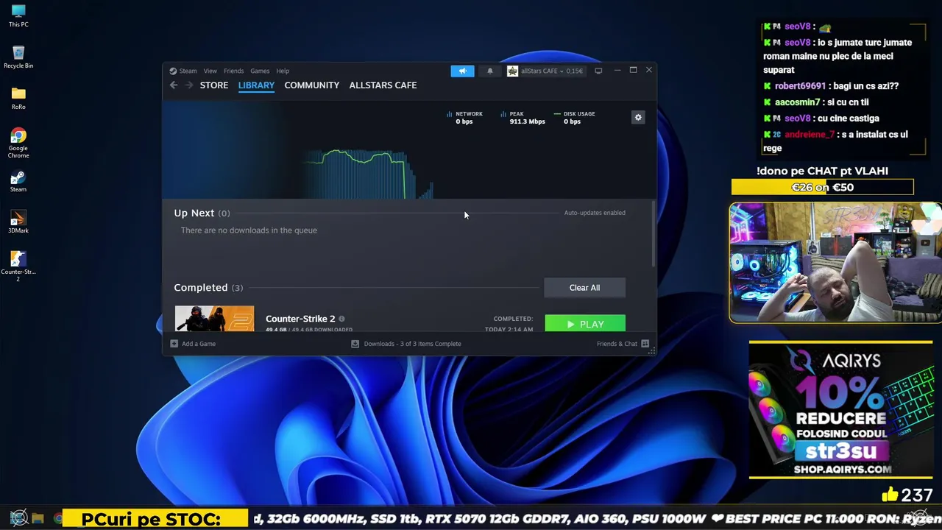Select the 3DMark desktop shortcut

18,222
